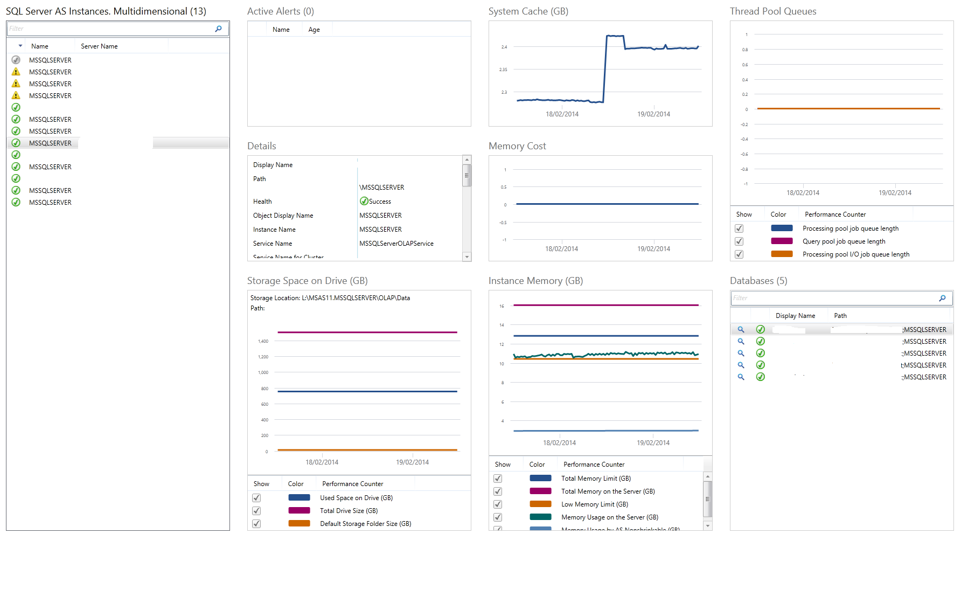The width and height of the screenshot is (961, 596).
Task: Click the green check icon on the highlighted instance row
Action: [16, 143]
